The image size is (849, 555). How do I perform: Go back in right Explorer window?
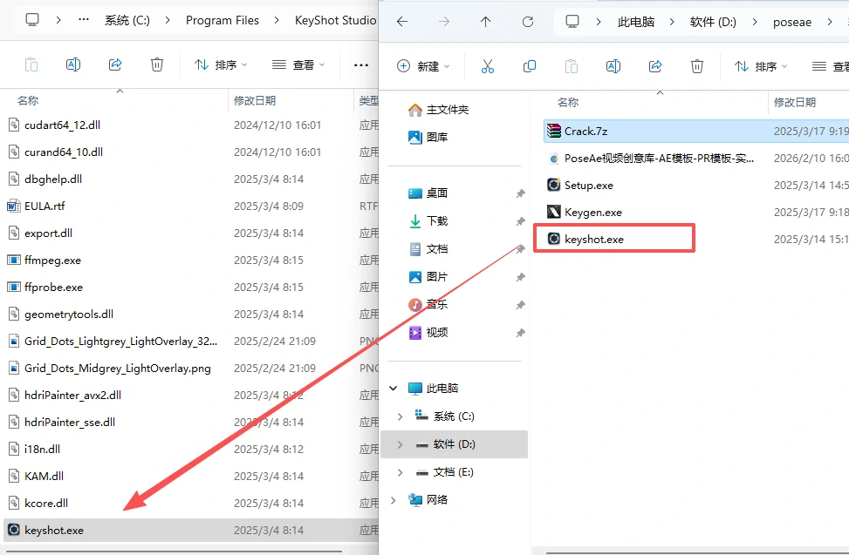[x=401, y=22]
